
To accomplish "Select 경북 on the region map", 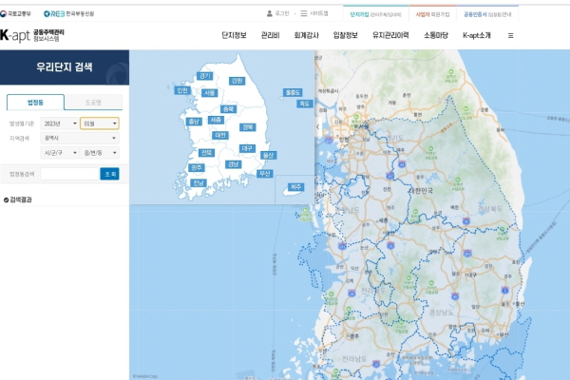I will (x=248, y=127).
